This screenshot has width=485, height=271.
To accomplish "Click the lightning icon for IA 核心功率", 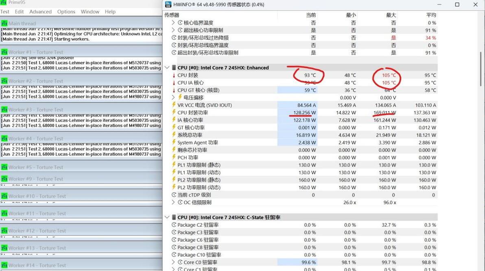I will pyautogui.click(x=174, y=120).
